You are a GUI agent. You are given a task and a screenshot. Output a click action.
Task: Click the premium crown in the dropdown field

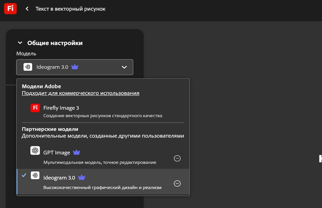(75, 67)
